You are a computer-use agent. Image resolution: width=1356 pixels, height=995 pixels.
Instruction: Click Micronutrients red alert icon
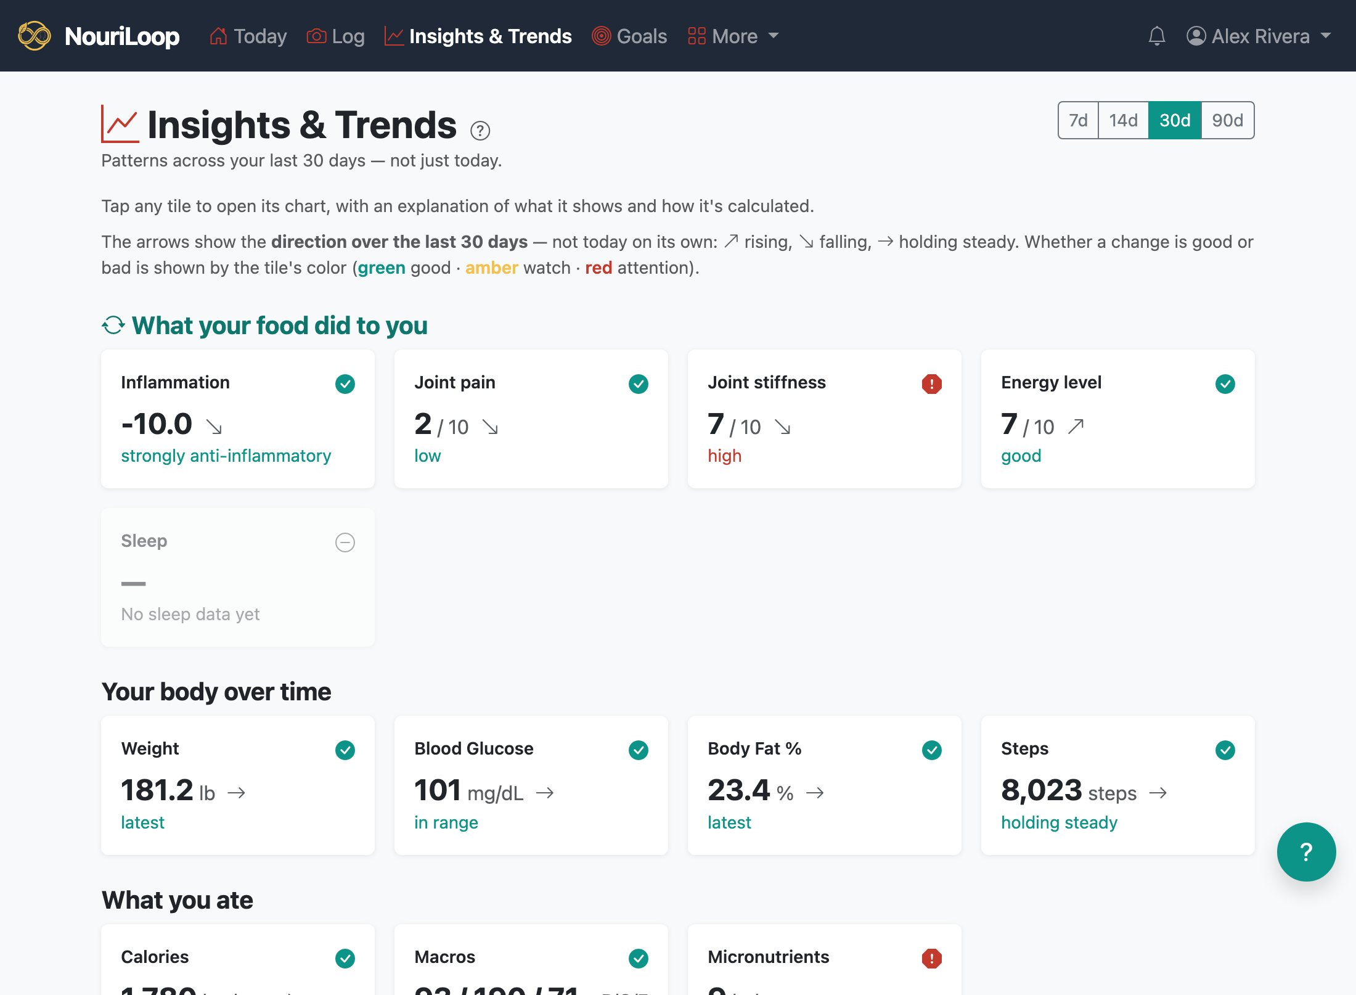pos(932,958)
